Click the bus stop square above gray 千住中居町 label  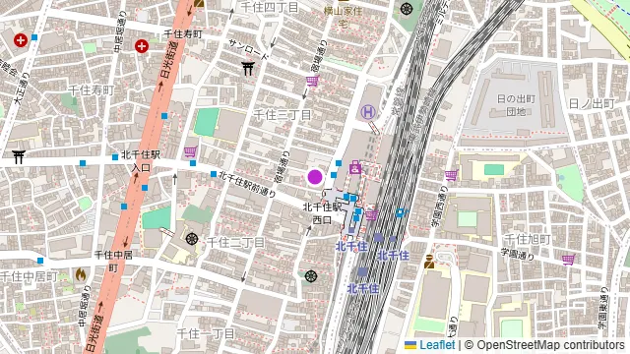tap(40, 261)
